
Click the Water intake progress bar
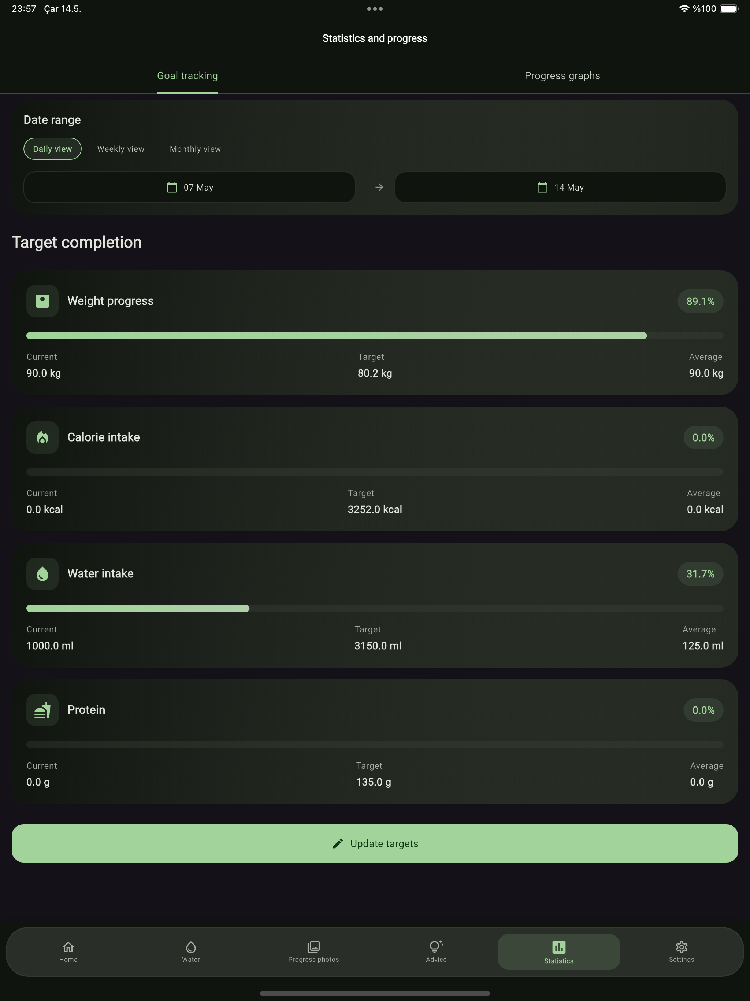tap(375, 608)
